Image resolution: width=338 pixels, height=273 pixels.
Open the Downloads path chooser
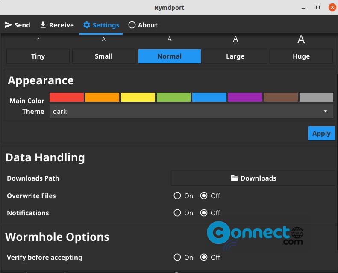point(253,178)
